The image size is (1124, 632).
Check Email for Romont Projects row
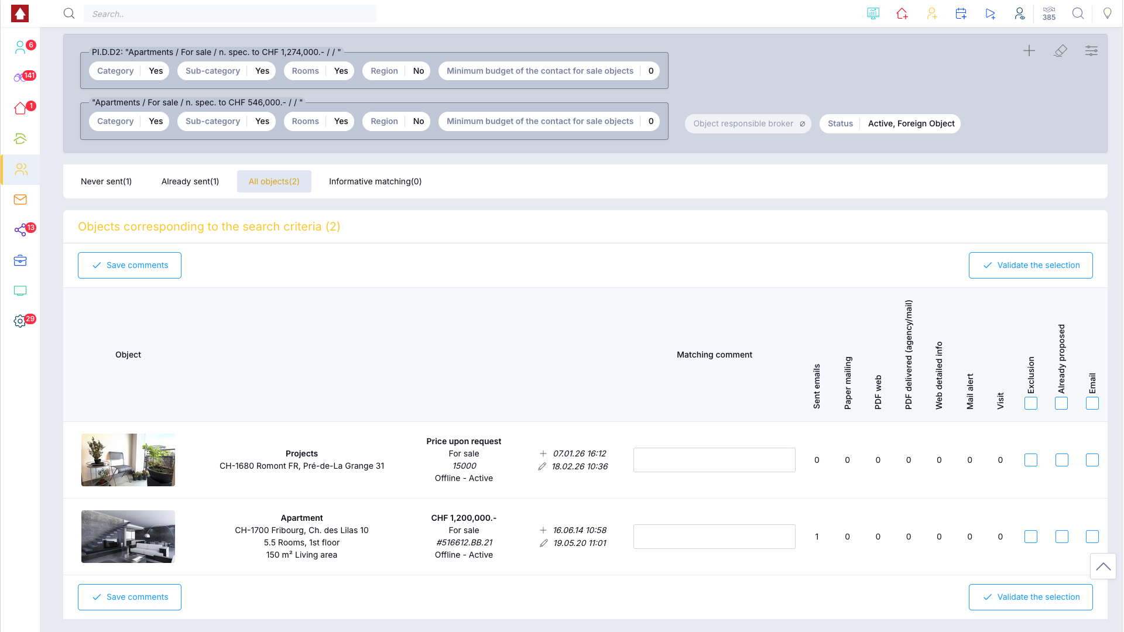tap(1092, 460)
